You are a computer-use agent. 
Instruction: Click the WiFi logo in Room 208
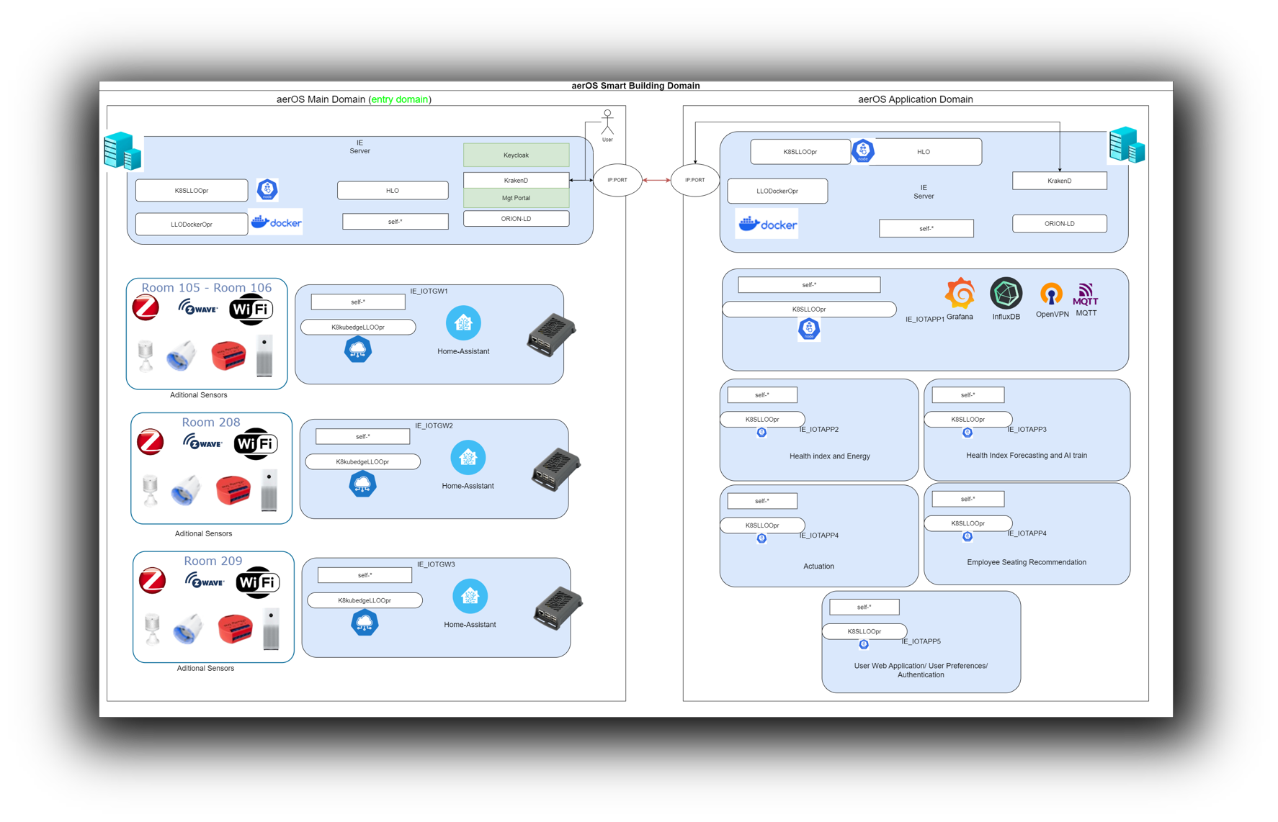pyautogui.click(x=255, y=443)
